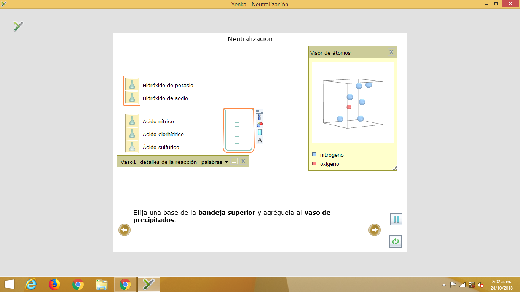Click the oxígeno red legend swatch
The image size is (520, 292).
(x=314, y=164)
